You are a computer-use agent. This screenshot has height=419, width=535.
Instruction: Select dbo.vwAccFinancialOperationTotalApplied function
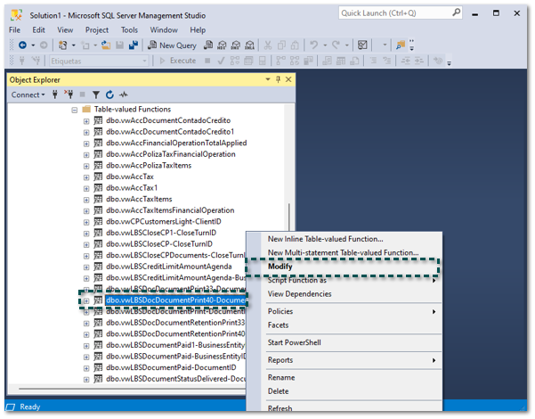click(176, 144)
